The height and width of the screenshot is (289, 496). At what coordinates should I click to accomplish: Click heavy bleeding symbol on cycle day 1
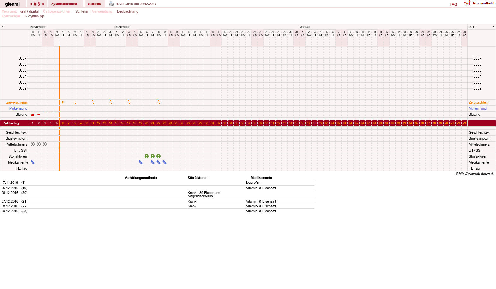click(33, 114)
